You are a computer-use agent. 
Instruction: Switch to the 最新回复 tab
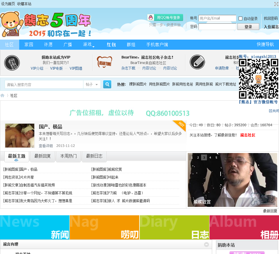[42, 157]
